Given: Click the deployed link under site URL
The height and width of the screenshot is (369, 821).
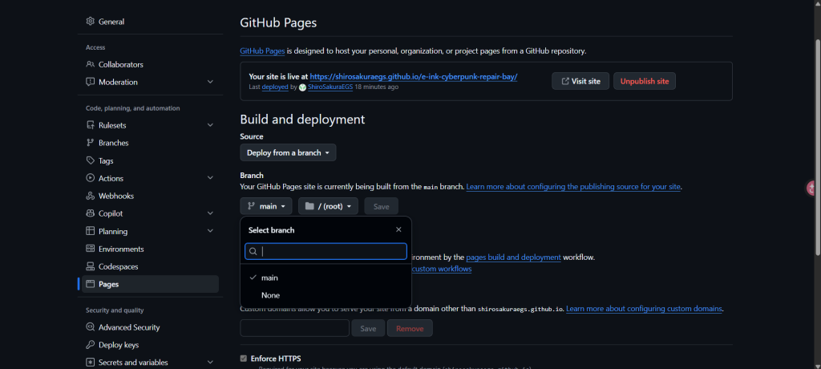Looking at the screenshot, I should (x=275, y=87).
